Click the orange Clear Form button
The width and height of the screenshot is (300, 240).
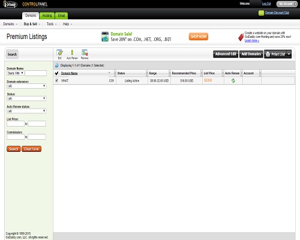coord(31,149)
